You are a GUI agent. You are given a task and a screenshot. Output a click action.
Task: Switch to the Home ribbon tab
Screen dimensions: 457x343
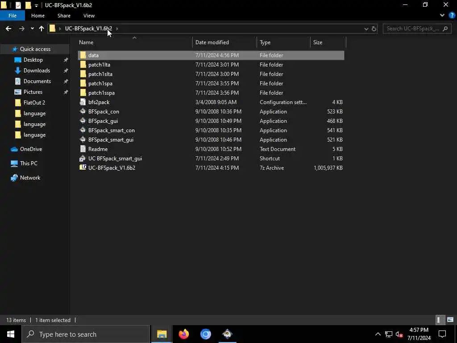[38, 16]
